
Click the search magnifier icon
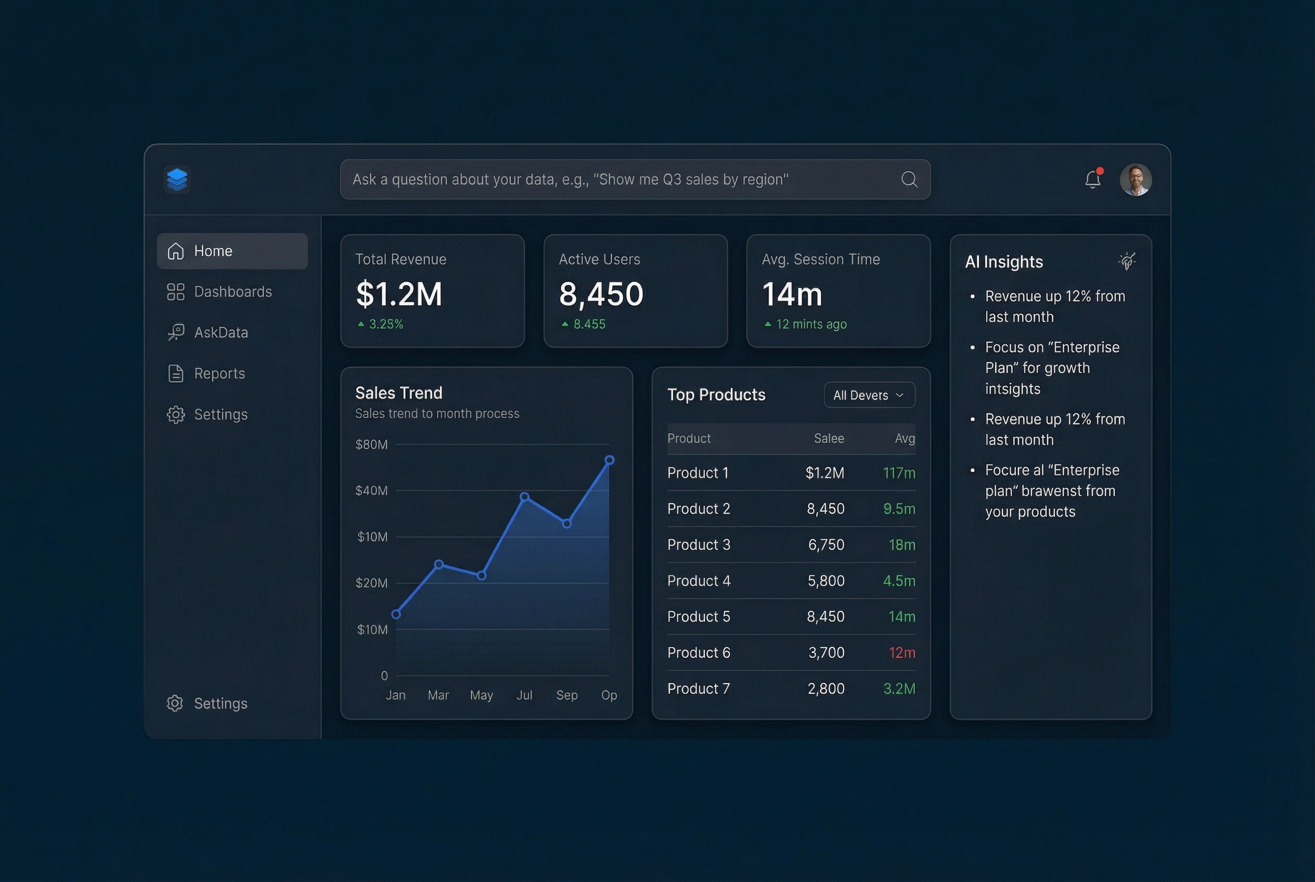909,179
